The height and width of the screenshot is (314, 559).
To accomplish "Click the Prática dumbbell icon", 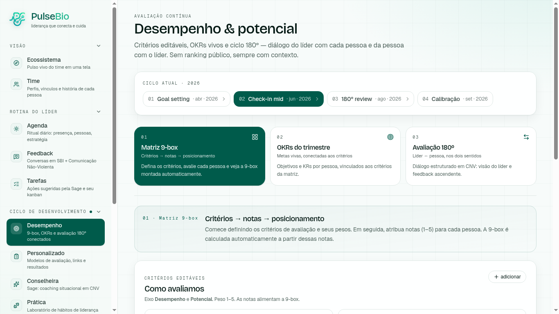I will point(16,305).
